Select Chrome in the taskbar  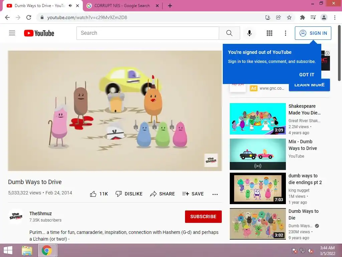point(47,250)
